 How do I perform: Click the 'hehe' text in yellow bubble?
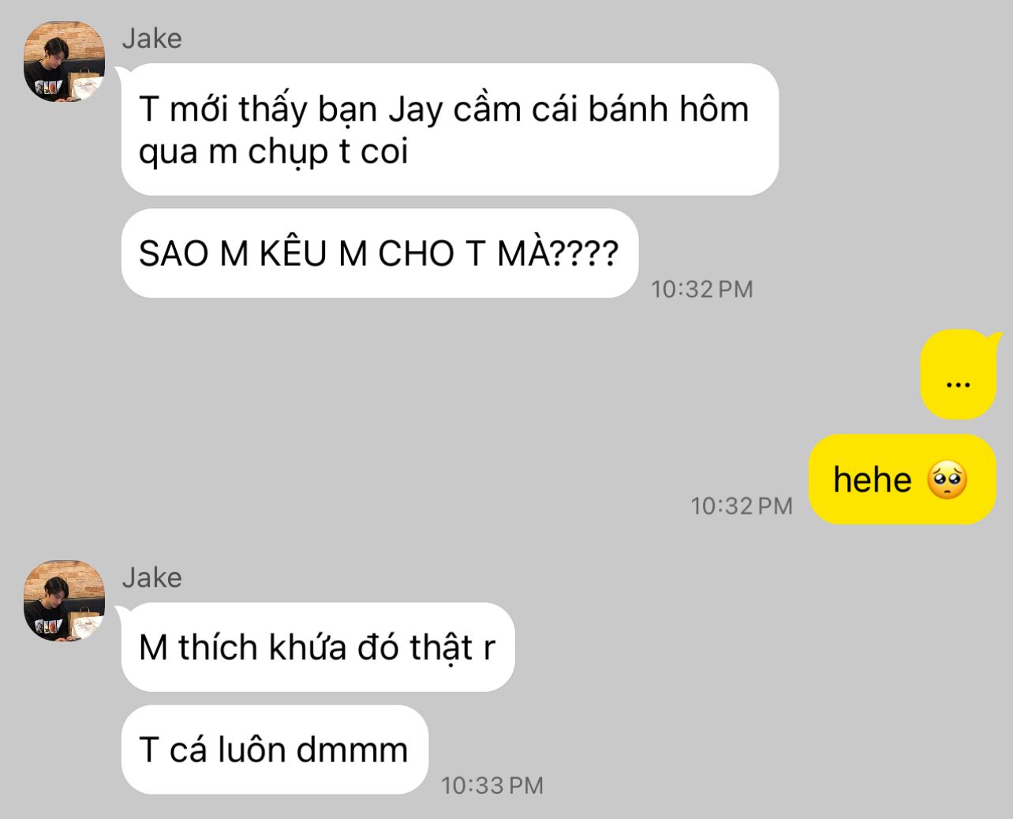pos(873,480)
